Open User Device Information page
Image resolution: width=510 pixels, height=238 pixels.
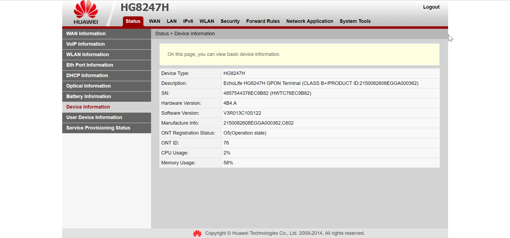click(107, 117)
